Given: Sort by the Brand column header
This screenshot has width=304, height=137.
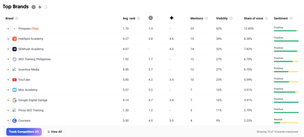Looking at the screenshot, I should [9, 19].
